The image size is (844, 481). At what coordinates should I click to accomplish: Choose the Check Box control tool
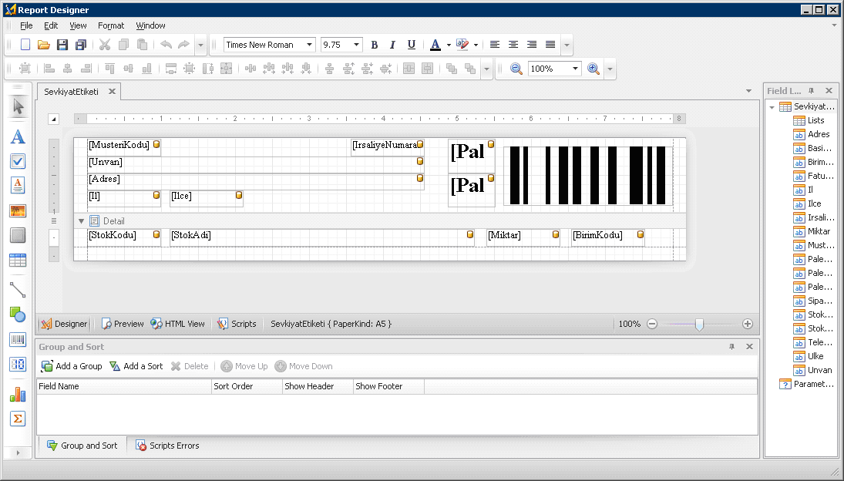(18, 161)
